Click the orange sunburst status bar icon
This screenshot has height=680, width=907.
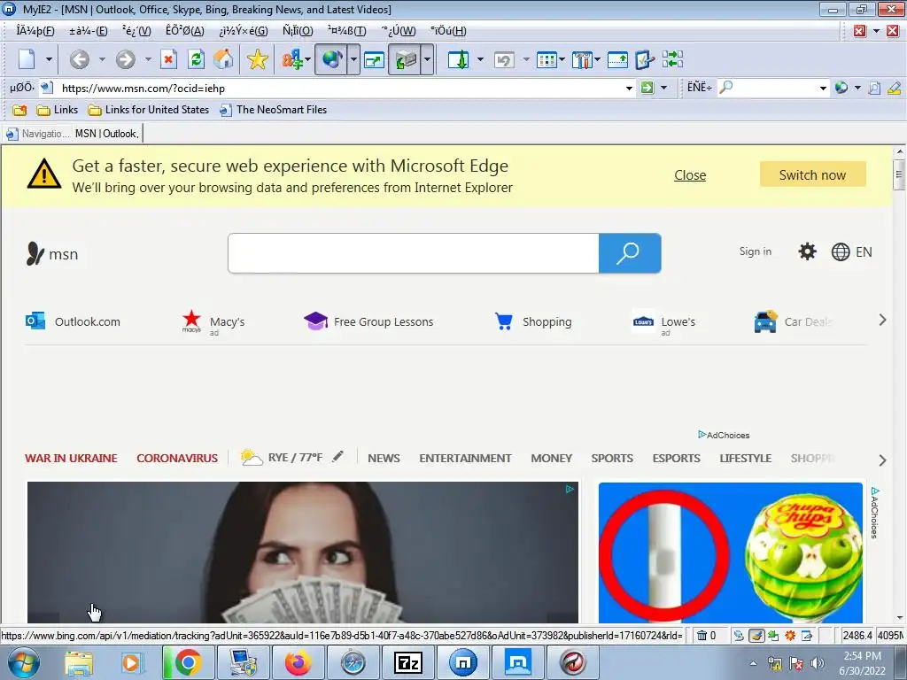(790, 636)
